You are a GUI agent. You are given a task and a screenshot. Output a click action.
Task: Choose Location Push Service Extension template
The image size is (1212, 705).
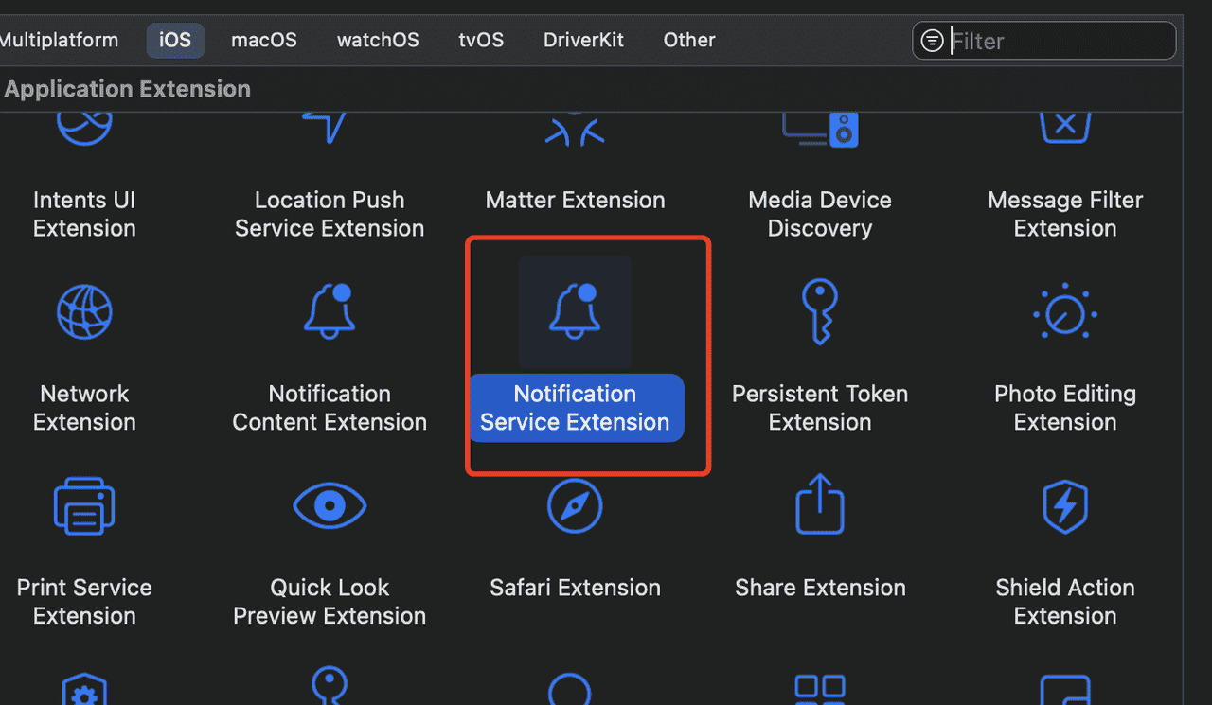[330, 214]
